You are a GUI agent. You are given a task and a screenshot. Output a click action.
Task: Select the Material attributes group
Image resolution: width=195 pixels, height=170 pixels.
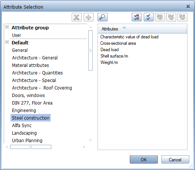point(30,65)
